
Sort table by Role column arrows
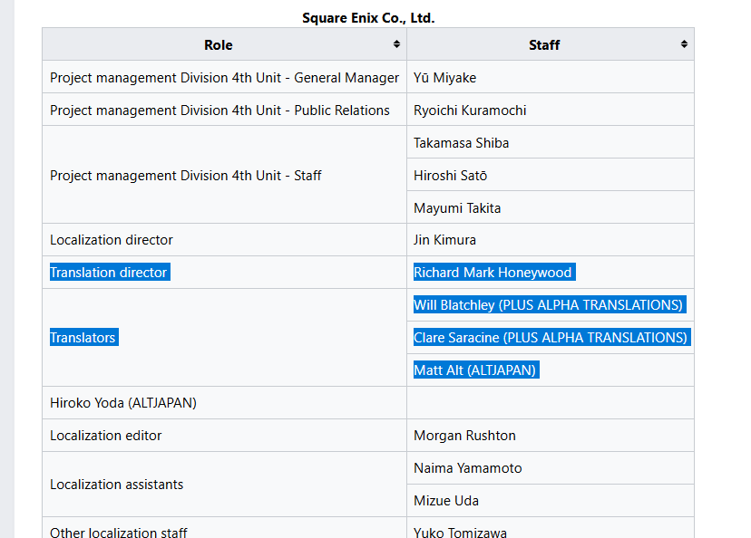pyautogui.click(x=396, y=44)
